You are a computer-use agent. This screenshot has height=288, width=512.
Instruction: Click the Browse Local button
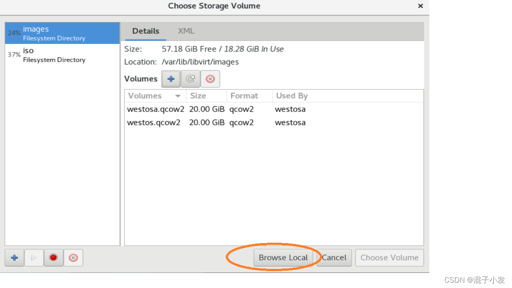[283, 258]
